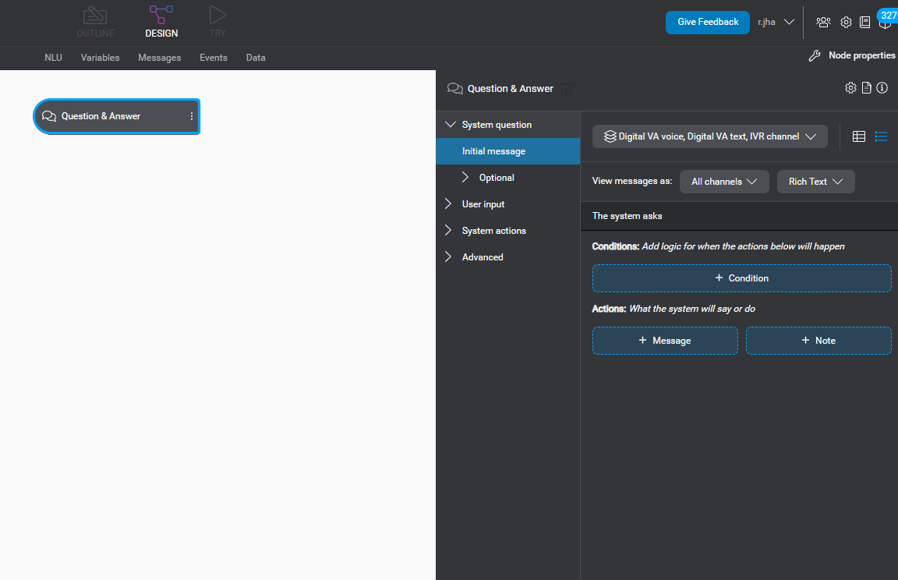Show node info via the info icon
Screen dimensions: 898x580
[882, 88]
